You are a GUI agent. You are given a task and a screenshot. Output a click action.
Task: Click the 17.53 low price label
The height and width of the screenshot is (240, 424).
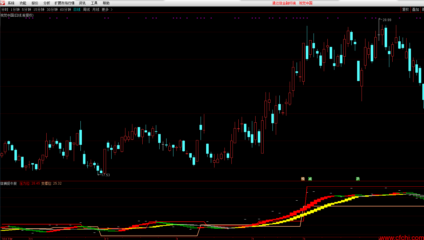105,175
